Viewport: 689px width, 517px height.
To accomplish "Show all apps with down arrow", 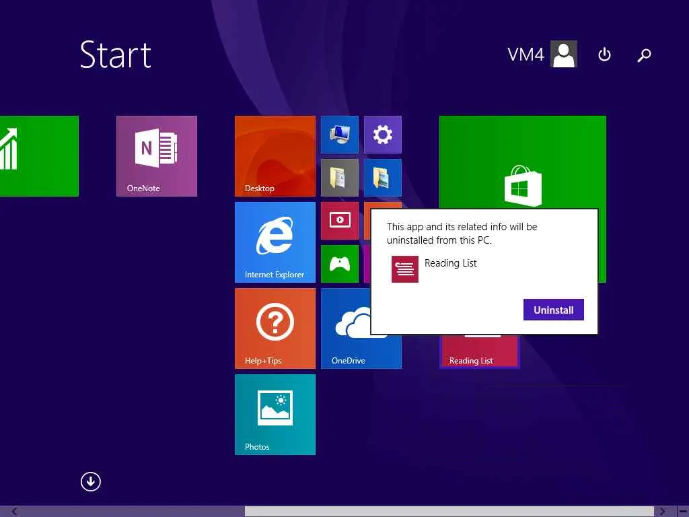I will click(x=91, y=481).
